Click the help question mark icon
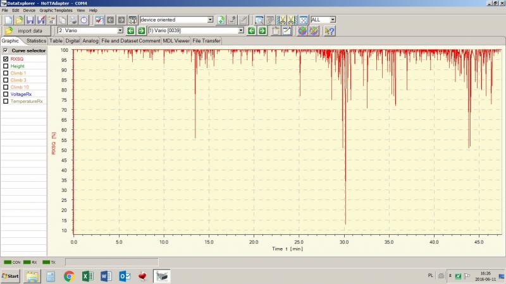This screenshot has width=506, height=284. pos(330,31)
